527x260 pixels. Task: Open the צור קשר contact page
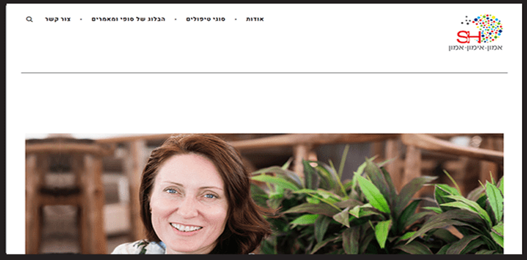(x=58, y=19)
